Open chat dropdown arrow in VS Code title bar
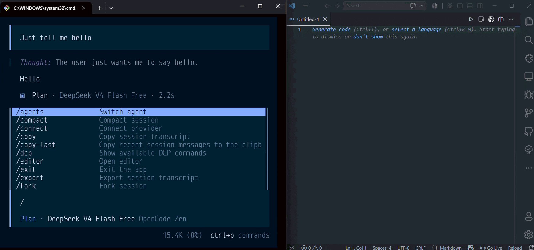534x250 pixels. [422, 6]
